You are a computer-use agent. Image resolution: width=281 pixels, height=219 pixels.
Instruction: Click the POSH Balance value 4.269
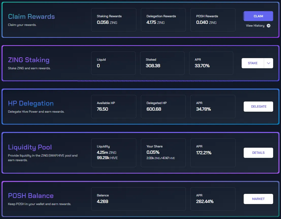tap(103, 201)
